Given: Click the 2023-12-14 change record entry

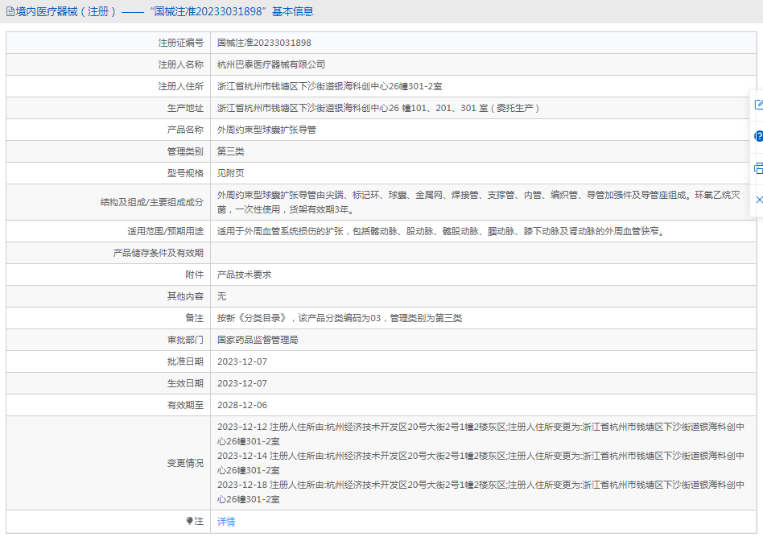Looking at the screenshot, I should pyautogui.click(x=480, y=463).
